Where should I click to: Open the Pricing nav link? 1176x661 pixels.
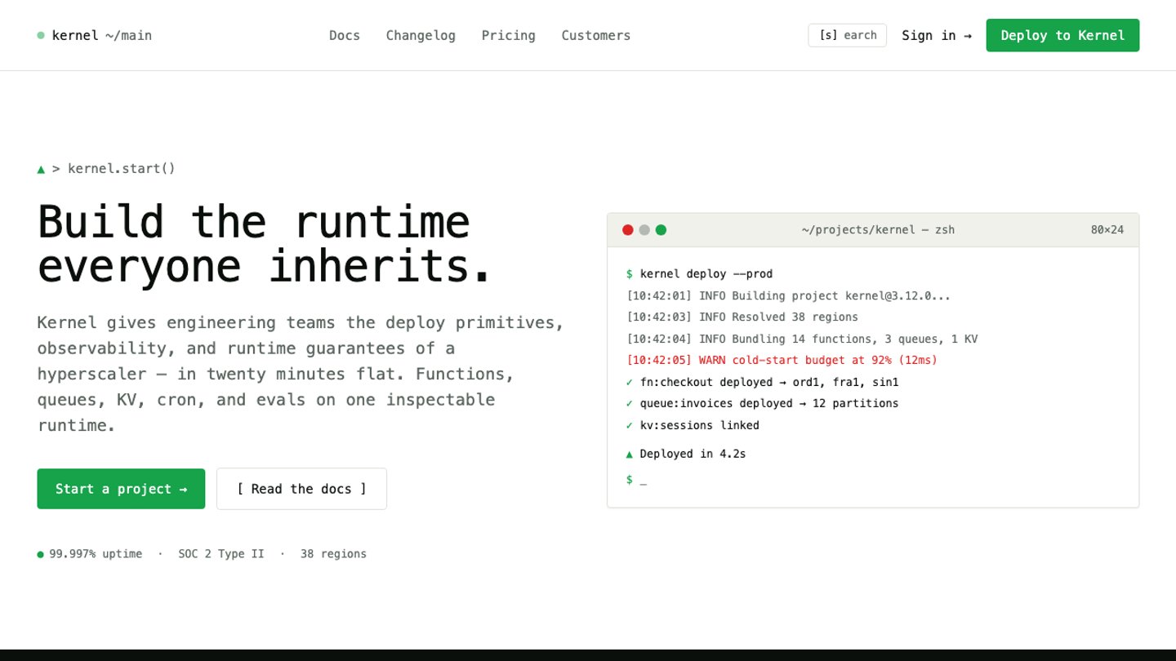click(x=509, y=35)
